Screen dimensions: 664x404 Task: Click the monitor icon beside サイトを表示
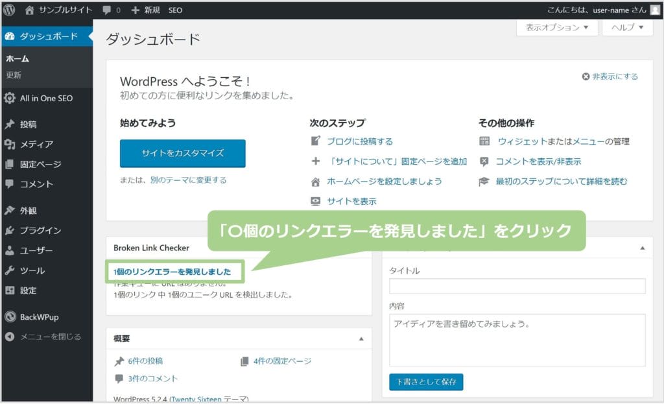(316, 201)
